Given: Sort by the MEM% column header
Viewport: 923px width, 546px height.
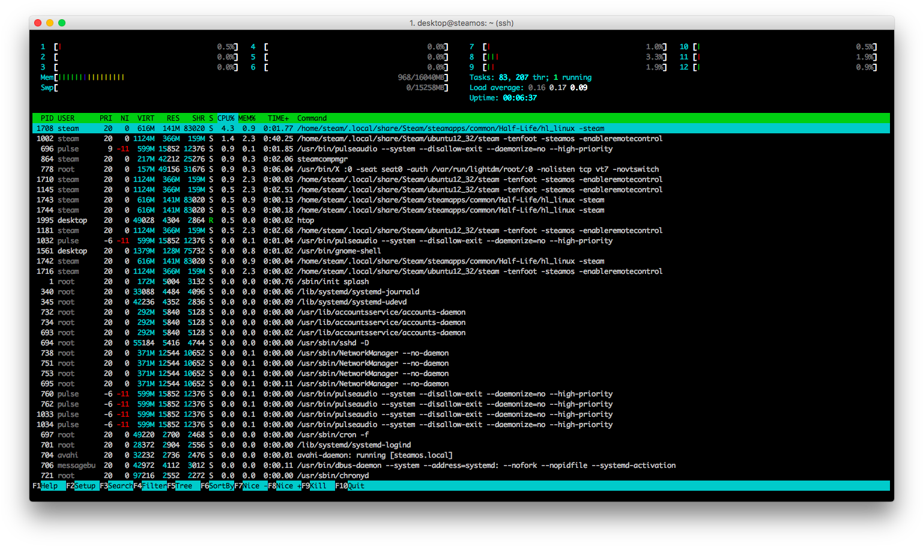Looking at the screenshot, I should 247,118.
